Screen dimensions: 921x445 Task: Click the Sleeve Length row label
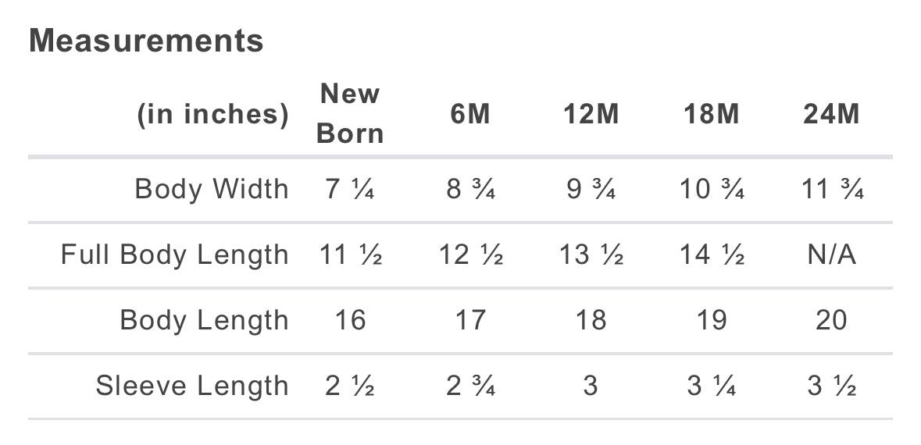(192, 386)
